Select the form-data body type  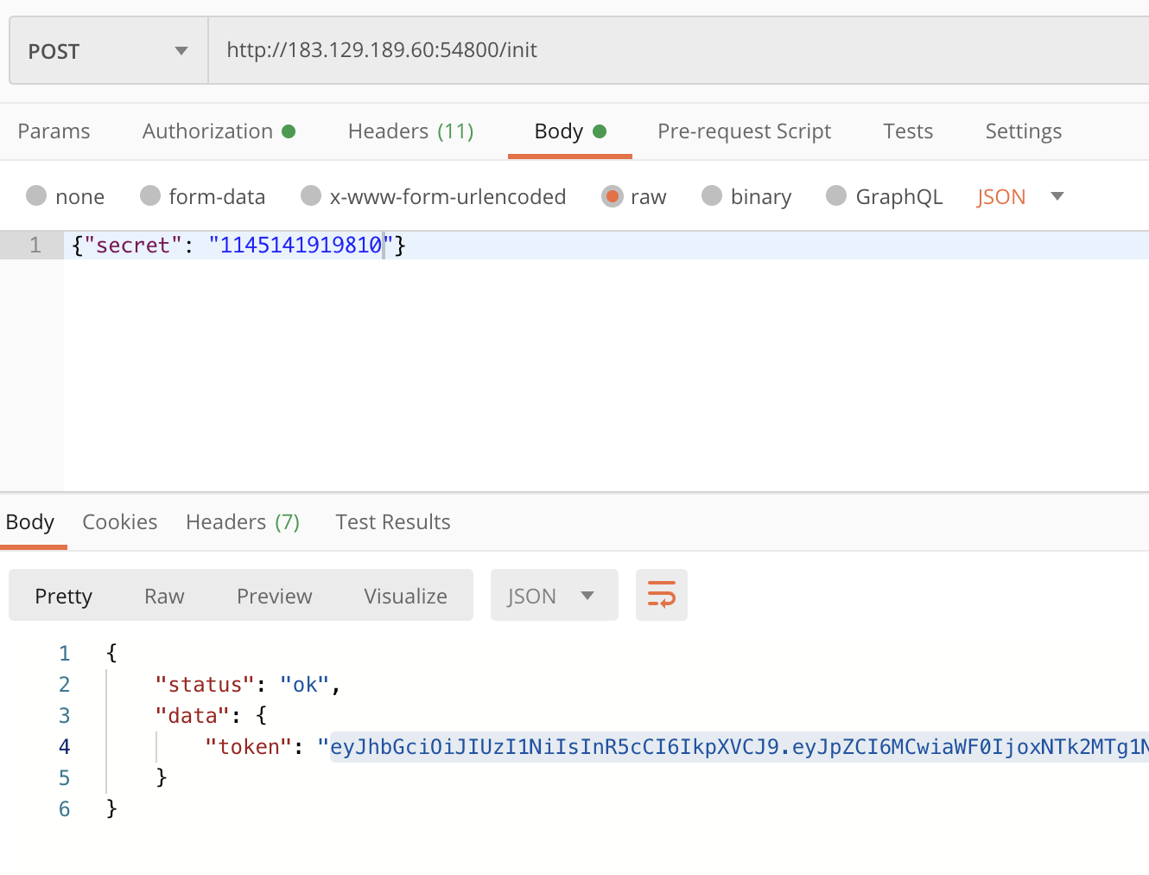click(x=203, y=197)
